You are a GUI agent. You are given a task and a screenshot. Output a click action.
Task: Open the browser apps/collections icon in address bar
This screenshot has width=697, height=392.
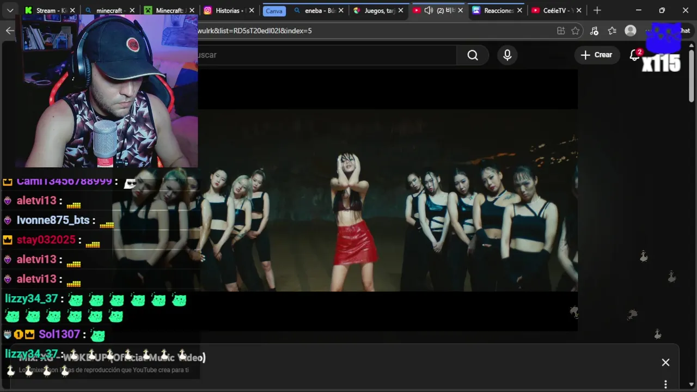[561, 31]
